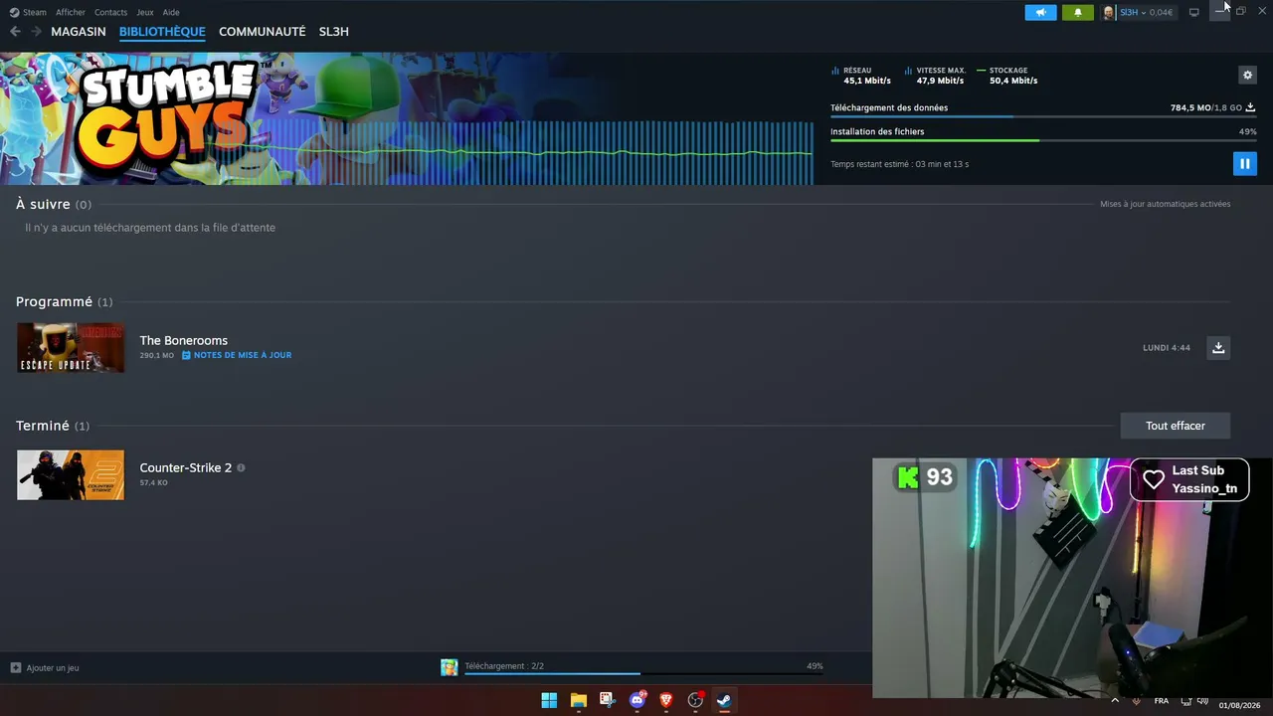Open Brave browser from taskbar

(x=666, y=700)
